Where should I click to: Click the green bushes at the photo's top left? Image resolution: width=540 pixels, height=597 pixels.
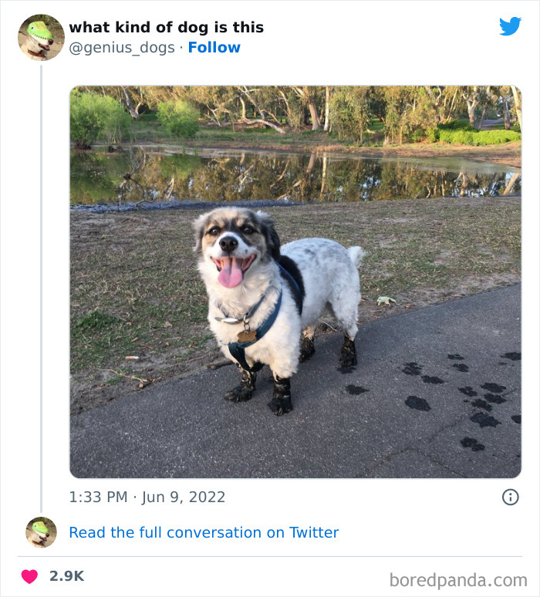click(96, 117)
